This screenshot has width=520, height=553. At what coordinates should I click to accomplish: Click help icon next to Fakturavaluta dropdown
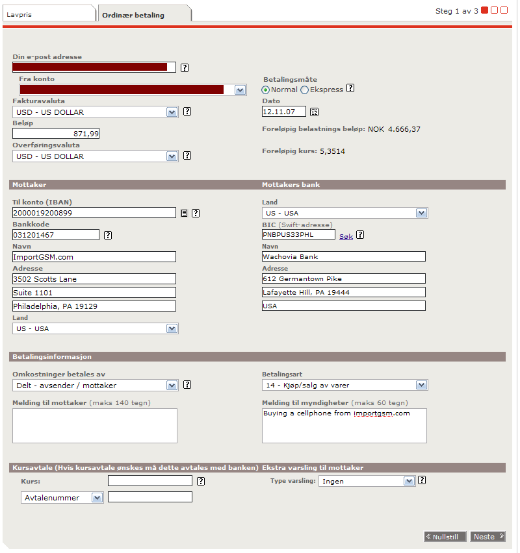[x=187, y=112]
